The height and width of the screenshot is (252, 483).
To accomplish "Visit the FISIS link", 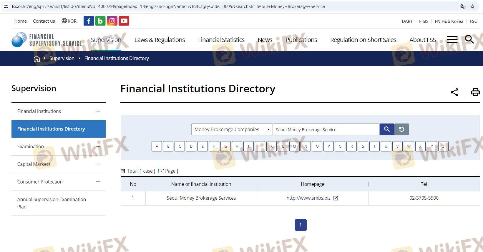I will pos(424,21).
